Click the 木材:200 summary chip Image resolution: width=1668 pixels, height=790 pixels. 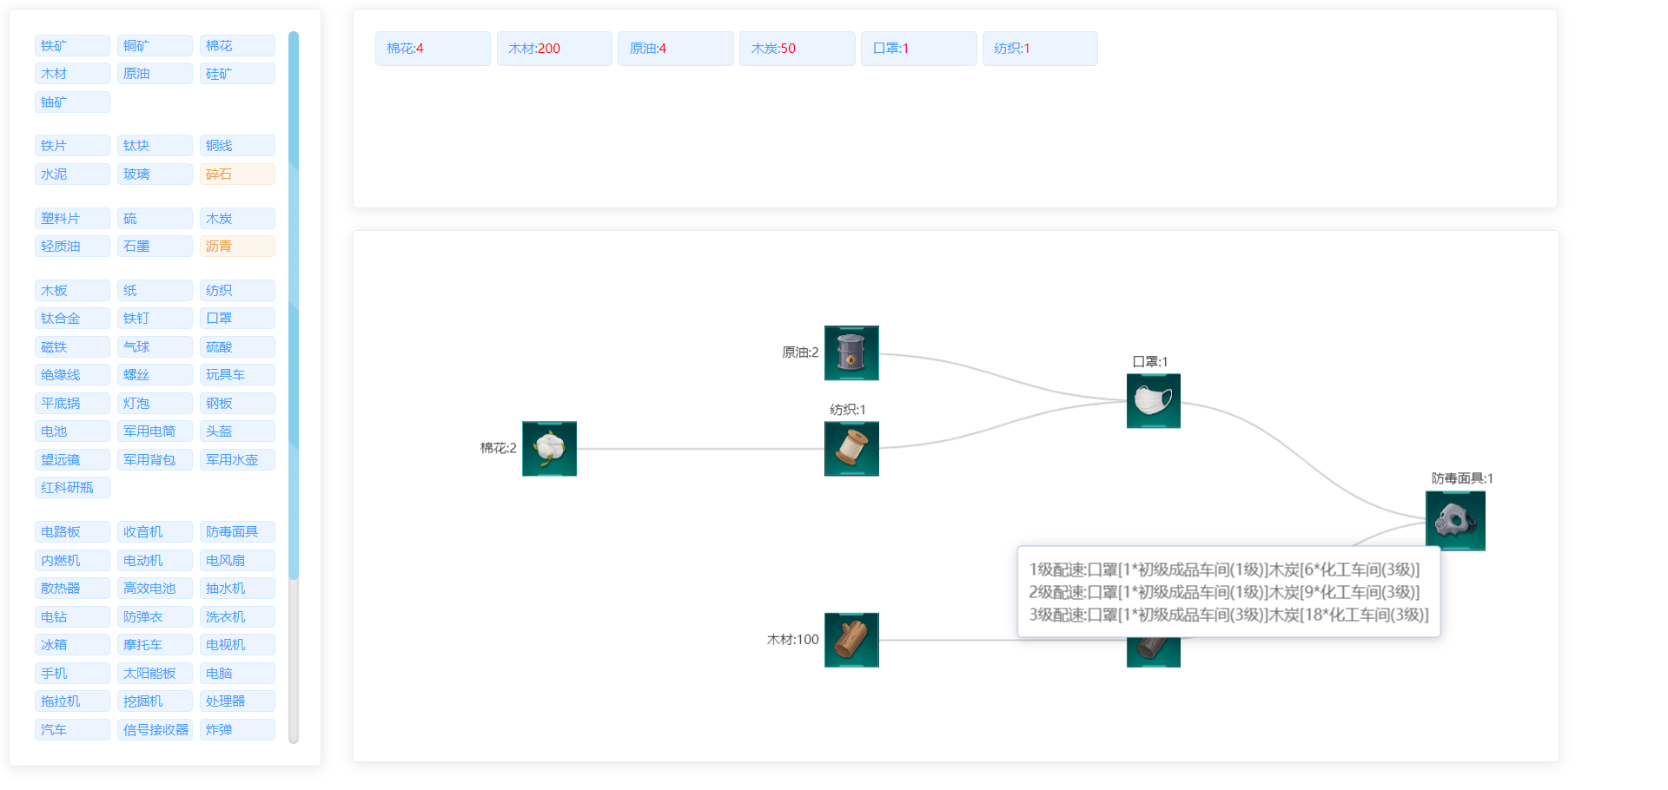point(554,49)
